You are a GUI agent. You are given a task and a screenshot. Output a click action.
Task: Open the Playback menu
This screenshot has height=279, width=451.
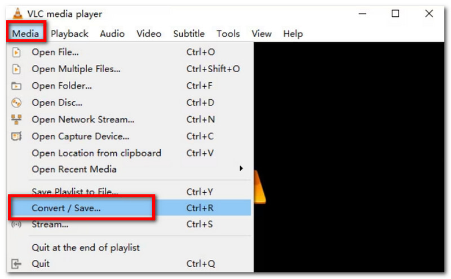pyautogui.click(x=69, y=34)
